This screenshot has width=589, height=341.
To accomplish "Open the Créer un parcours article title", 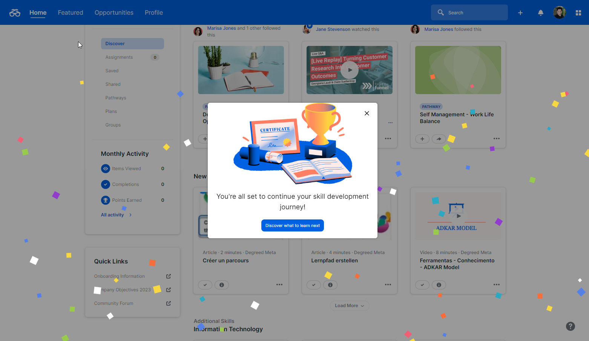I will (226, 260).
